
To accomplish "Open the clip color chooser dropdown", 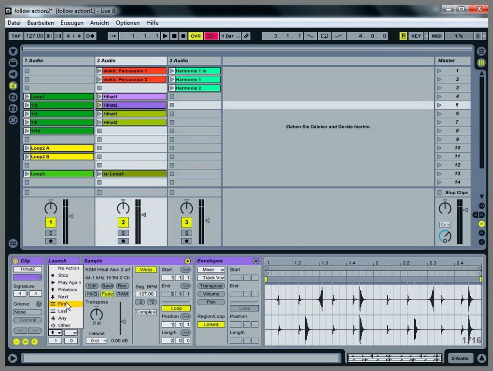I will 28,278.
